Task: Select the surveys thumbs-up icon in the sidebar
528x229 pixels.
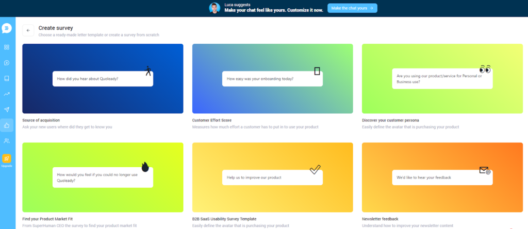Action: [x=7, y=126]
